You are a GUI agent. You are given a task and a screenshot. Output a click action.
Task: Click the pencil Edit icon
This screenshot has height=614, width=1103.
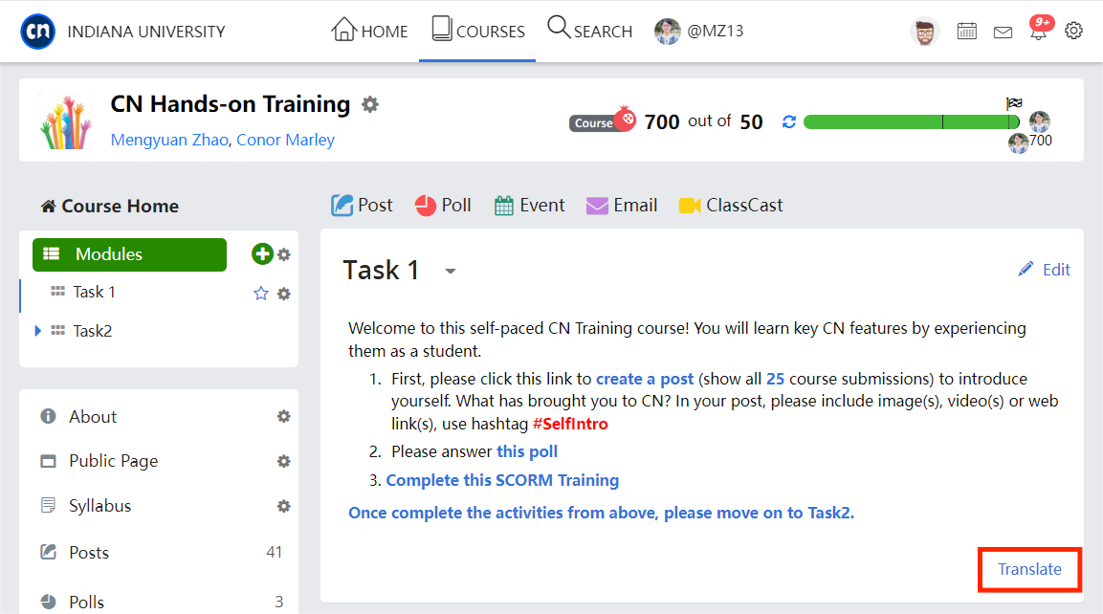tap(1026, 270)
